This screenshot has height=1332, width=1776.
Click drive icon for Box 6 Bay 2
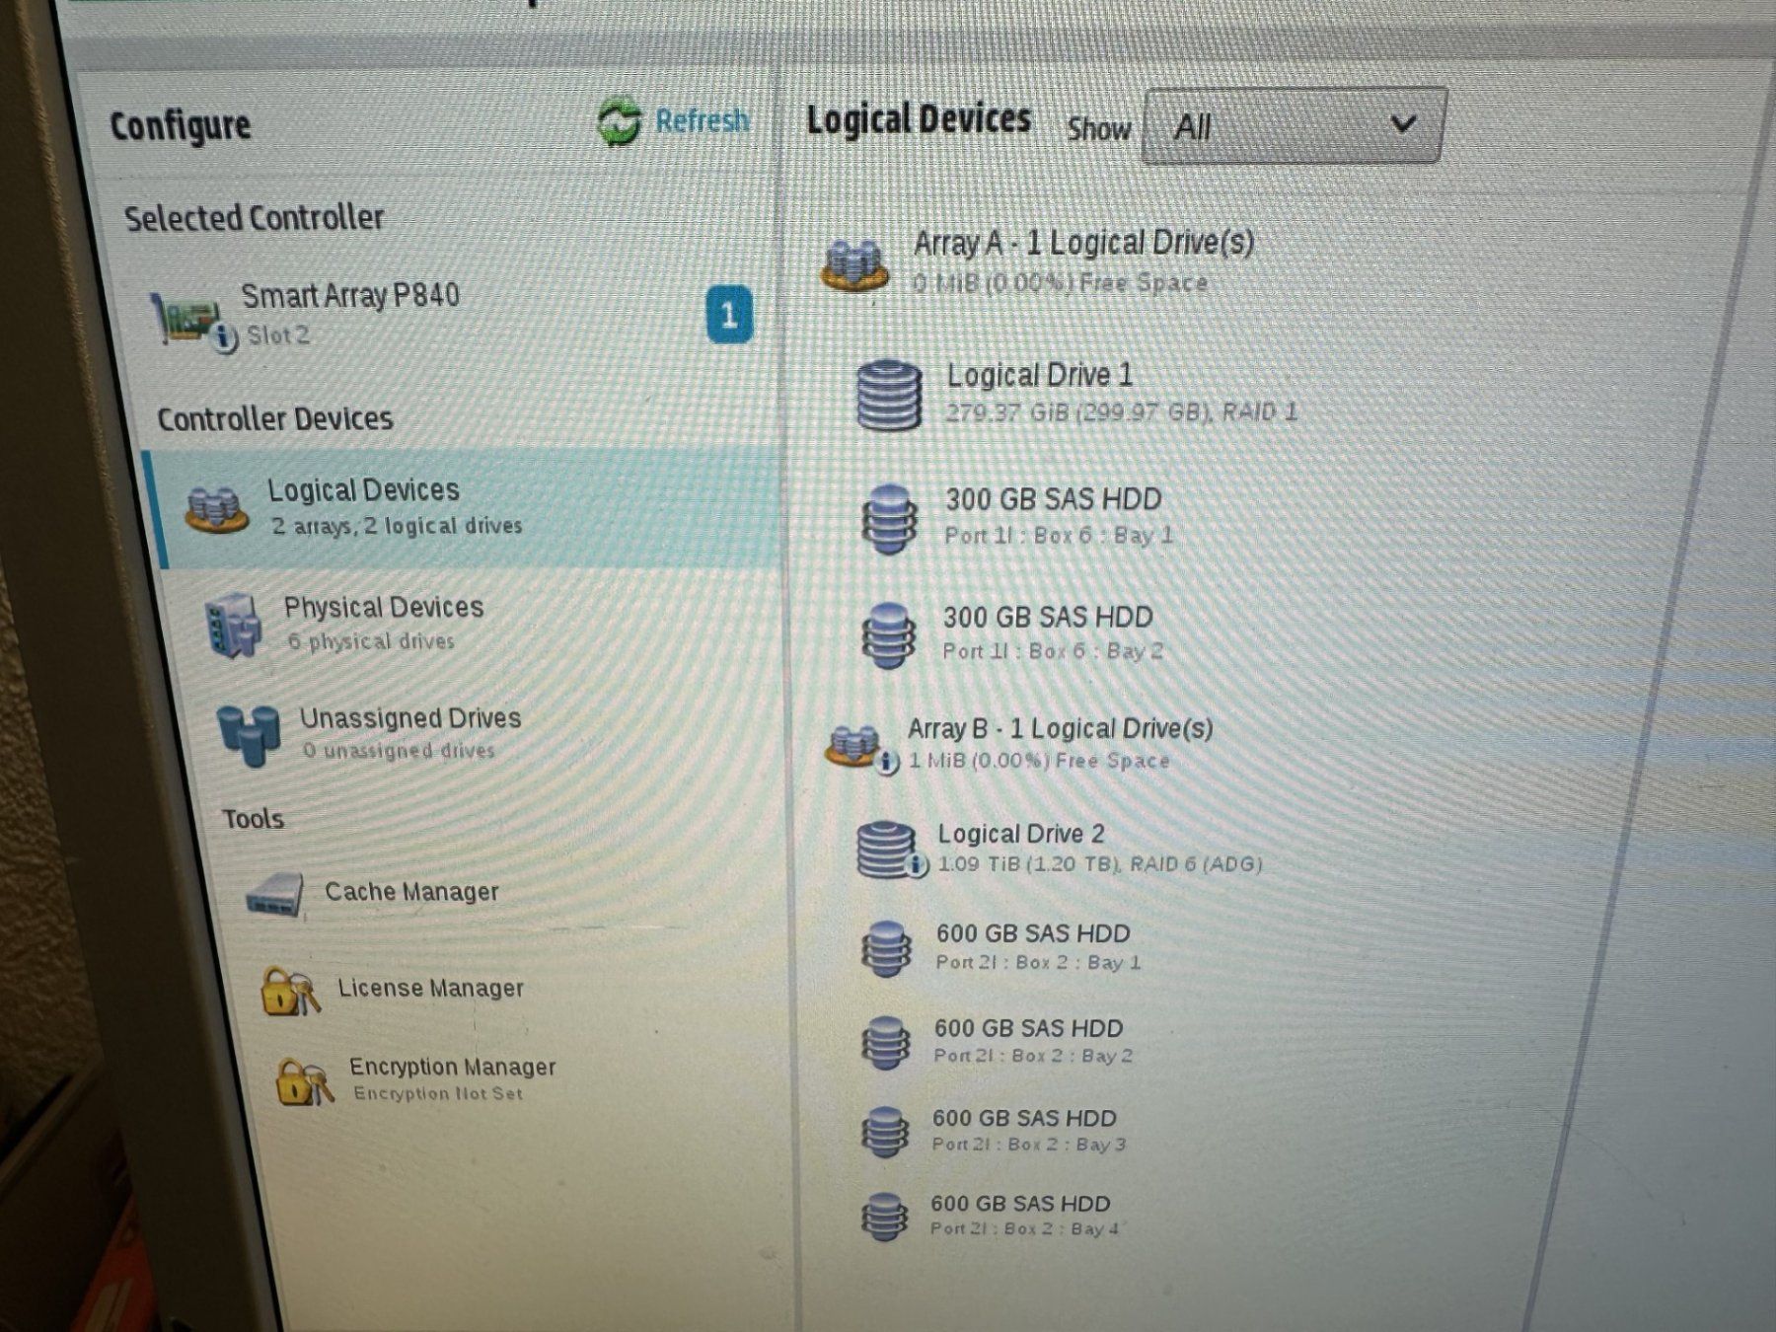(888, 636)
